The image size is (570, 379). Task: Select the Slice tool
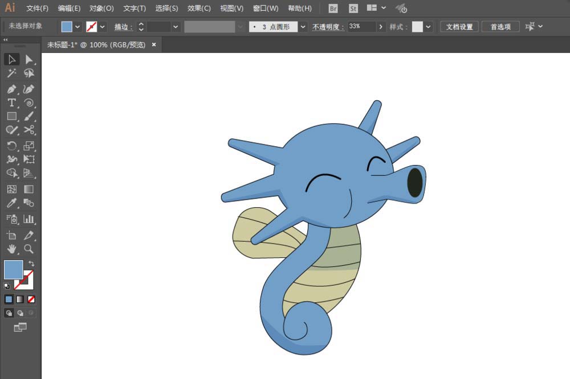(28, 235)
